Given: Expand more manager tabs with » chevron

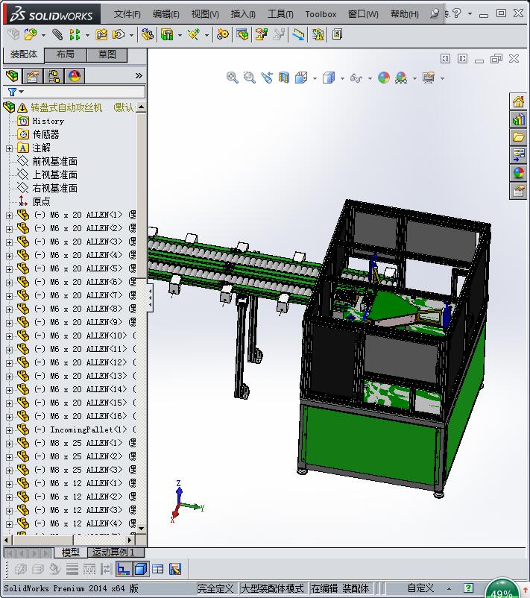Looking at the screenshot, I should (x=139, y=76).
